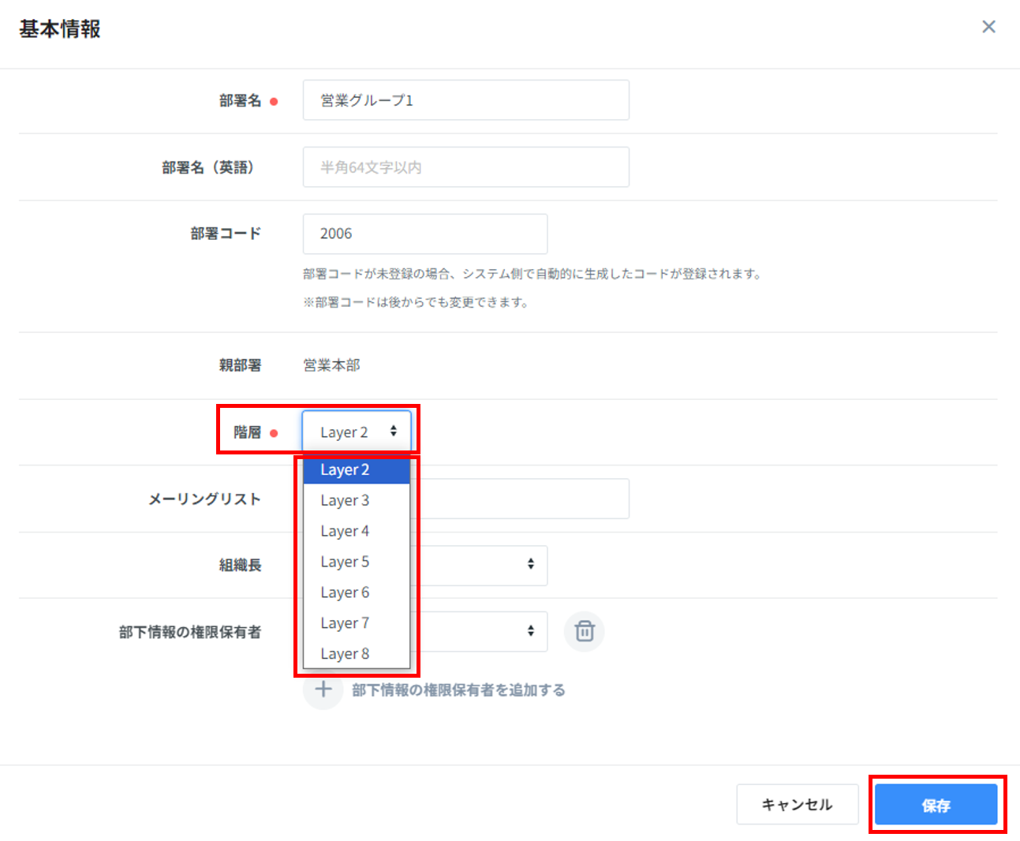Choose Layer 4 in the dropdown
1020x841 pixels.
[356, 532]
